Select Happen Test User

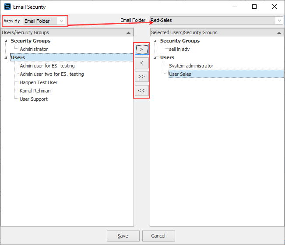pyautogui.click(x=39, y=83)
